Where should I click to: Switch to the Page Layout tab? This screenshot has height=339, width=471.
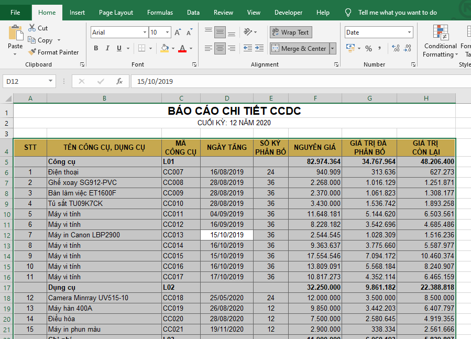click(116, 13)
